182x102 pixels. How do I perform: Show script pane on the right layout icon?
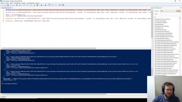tap(53, 5)
